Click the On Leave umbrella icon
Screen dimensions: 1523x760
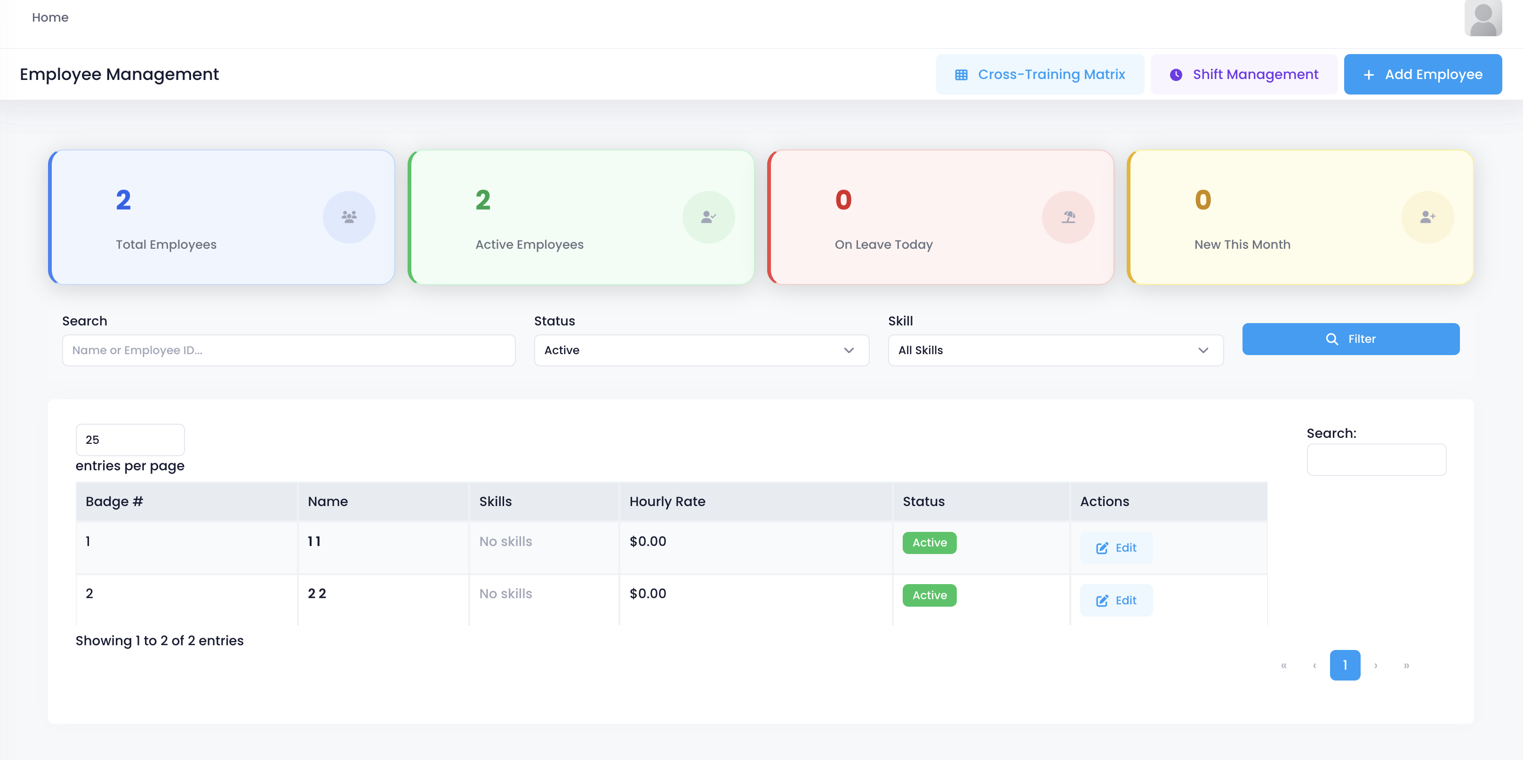tap(1068, 217)
